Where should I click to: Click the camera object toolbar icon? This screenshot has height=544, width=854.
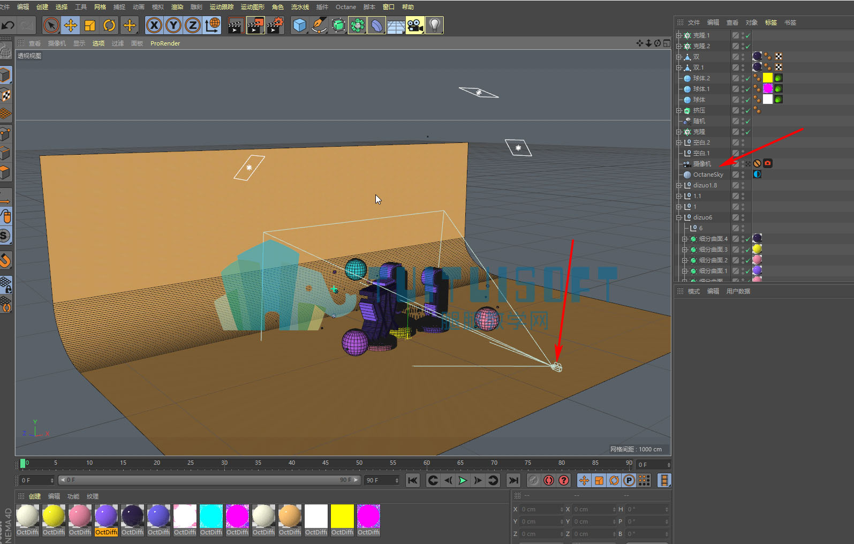415,25
